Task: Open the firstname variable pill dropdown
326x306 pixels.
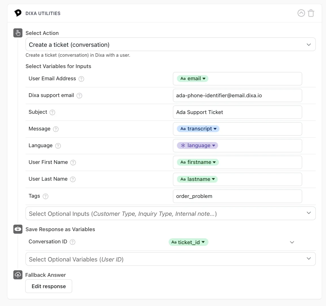Action: point(198,162)
